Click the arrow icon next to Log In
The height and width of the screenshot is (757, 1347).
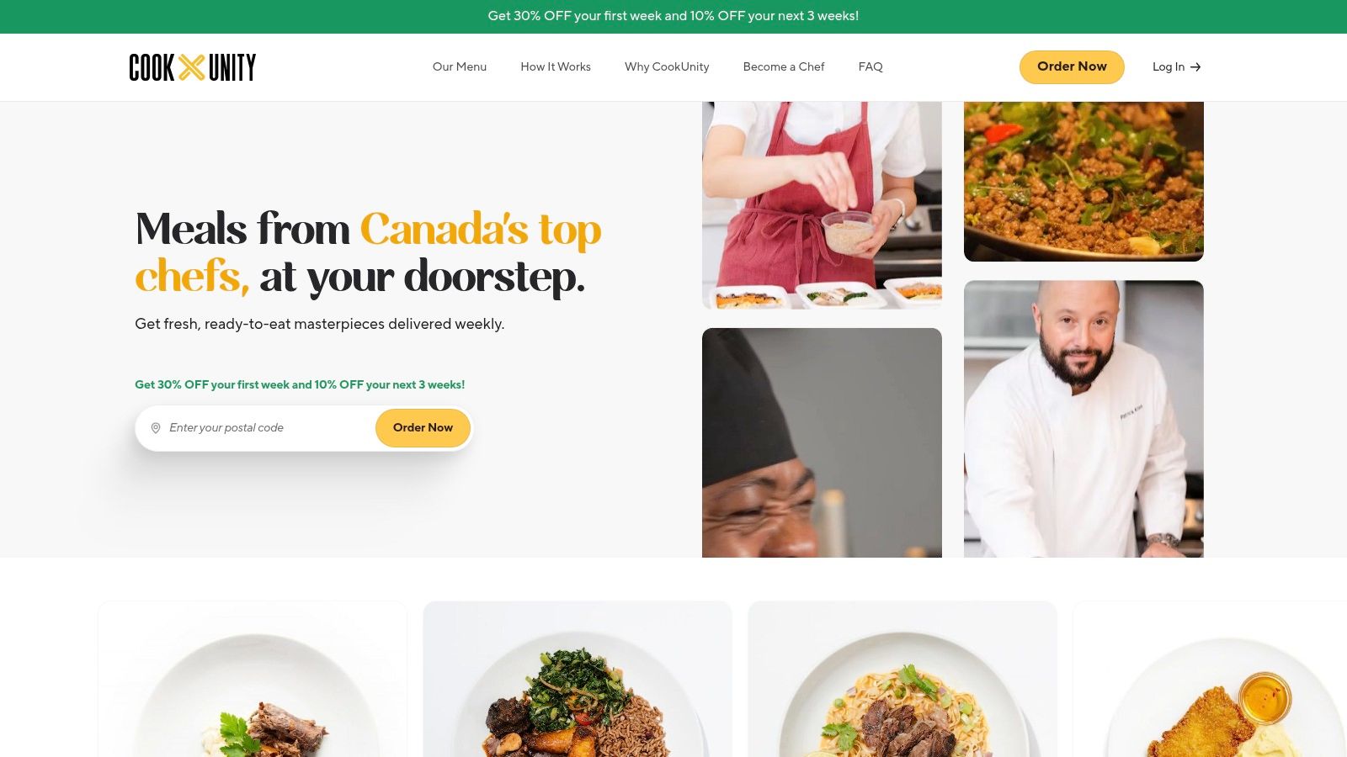1195,67
